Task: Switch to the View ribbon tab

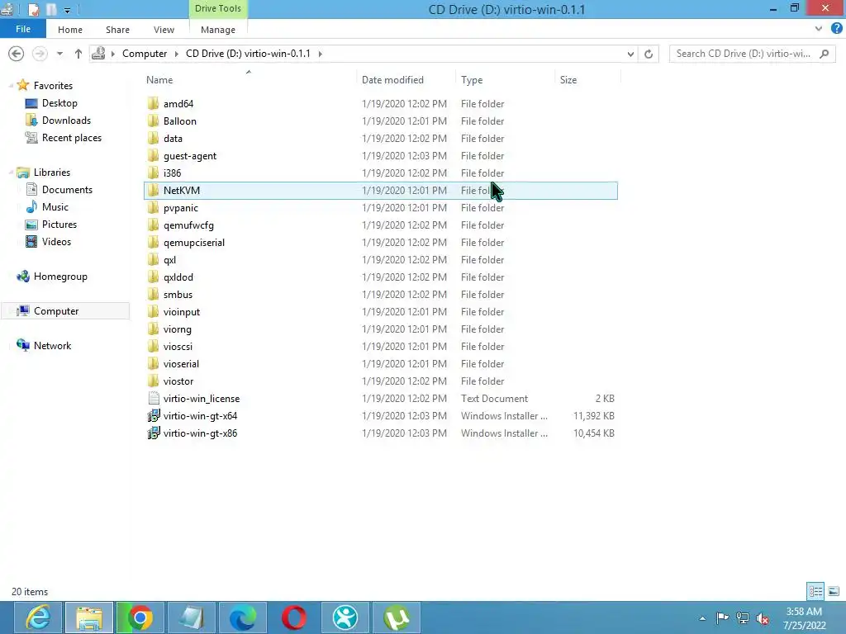Action: pos(164,30)
